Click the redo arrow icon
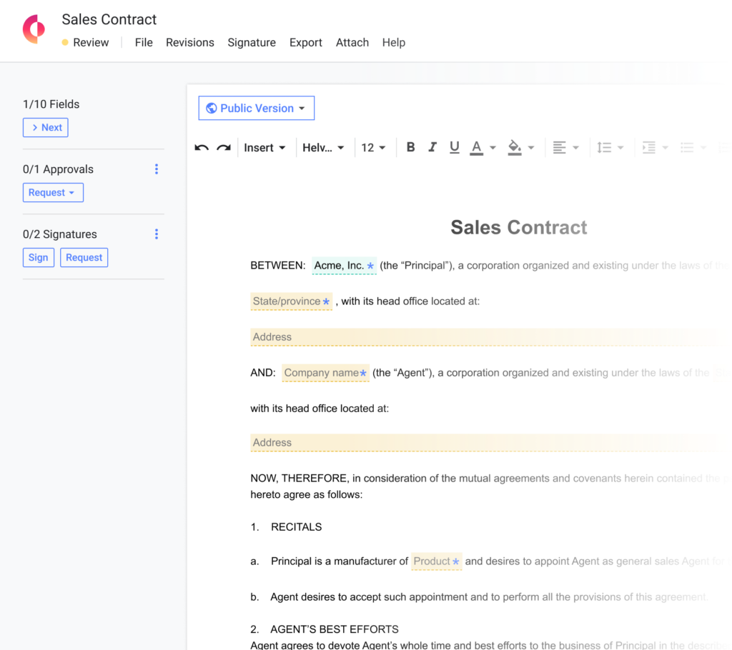 [224, 148]
